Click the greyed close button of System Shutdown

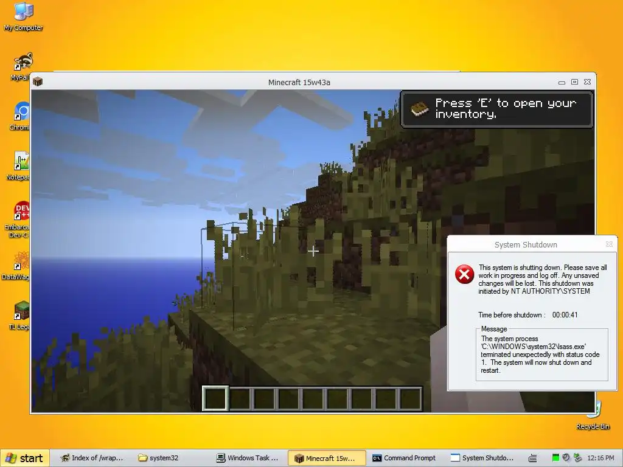tap(609, 244)
